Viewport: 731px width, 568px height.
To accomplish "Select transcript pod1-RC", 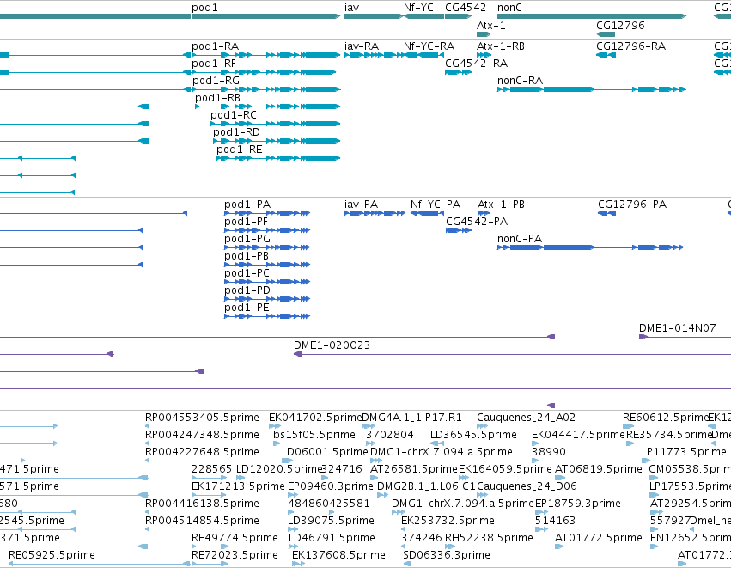I will coord(276,124).
